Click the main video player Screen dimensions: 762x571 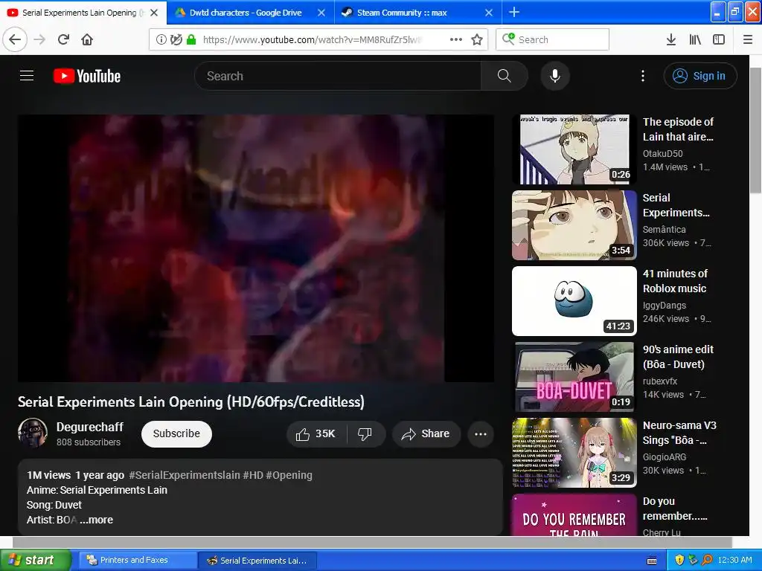pyautogui.click(x=256, y=248)
